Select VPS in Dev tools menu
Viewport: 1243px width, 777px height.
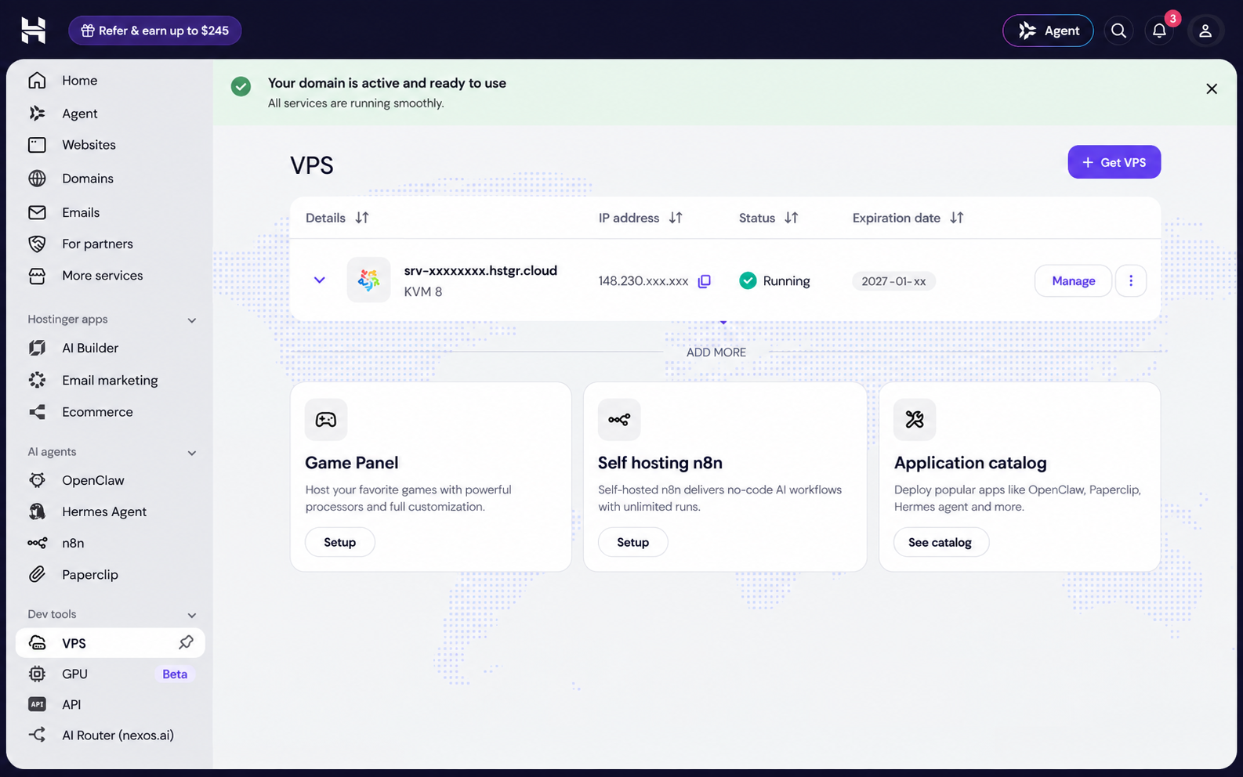tap(111, 642)
